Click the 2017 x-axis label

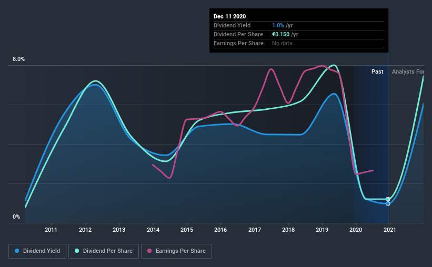click(x=255, y=230)
